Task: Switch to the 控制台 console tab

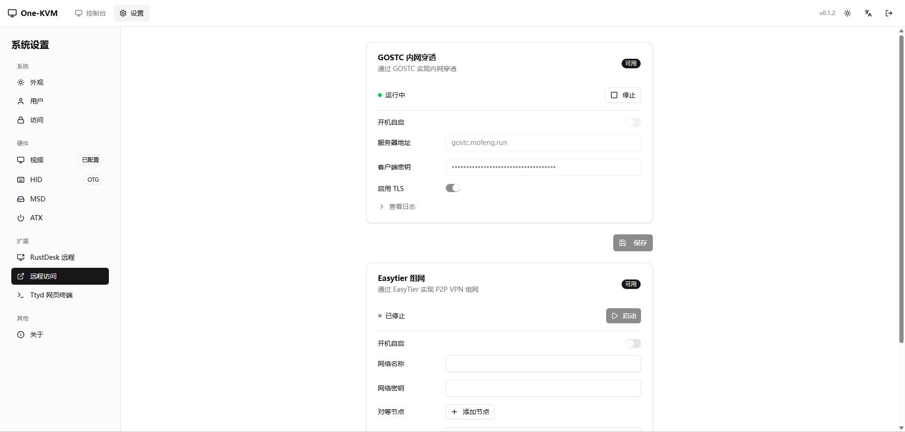Action: (91, 13)
